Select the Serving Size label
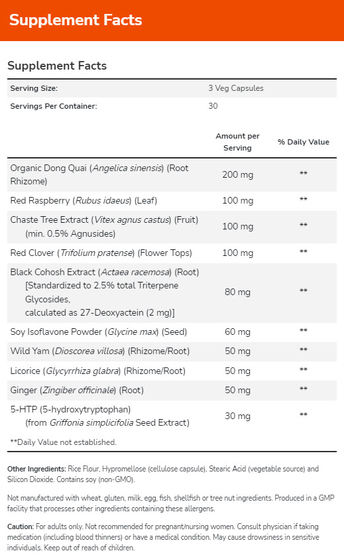344x557 pixels. click(x=34, y=88)
